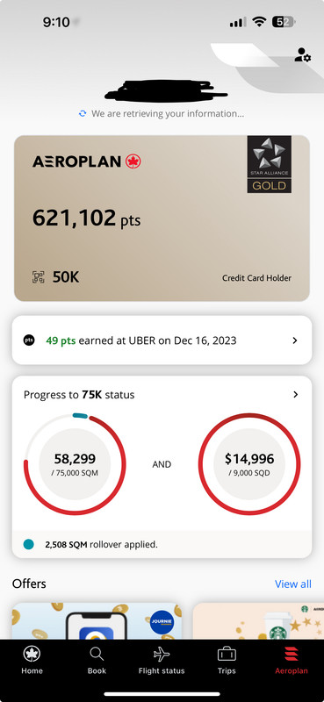Tap the Star Alliance Gold badge

click(270, 164)
